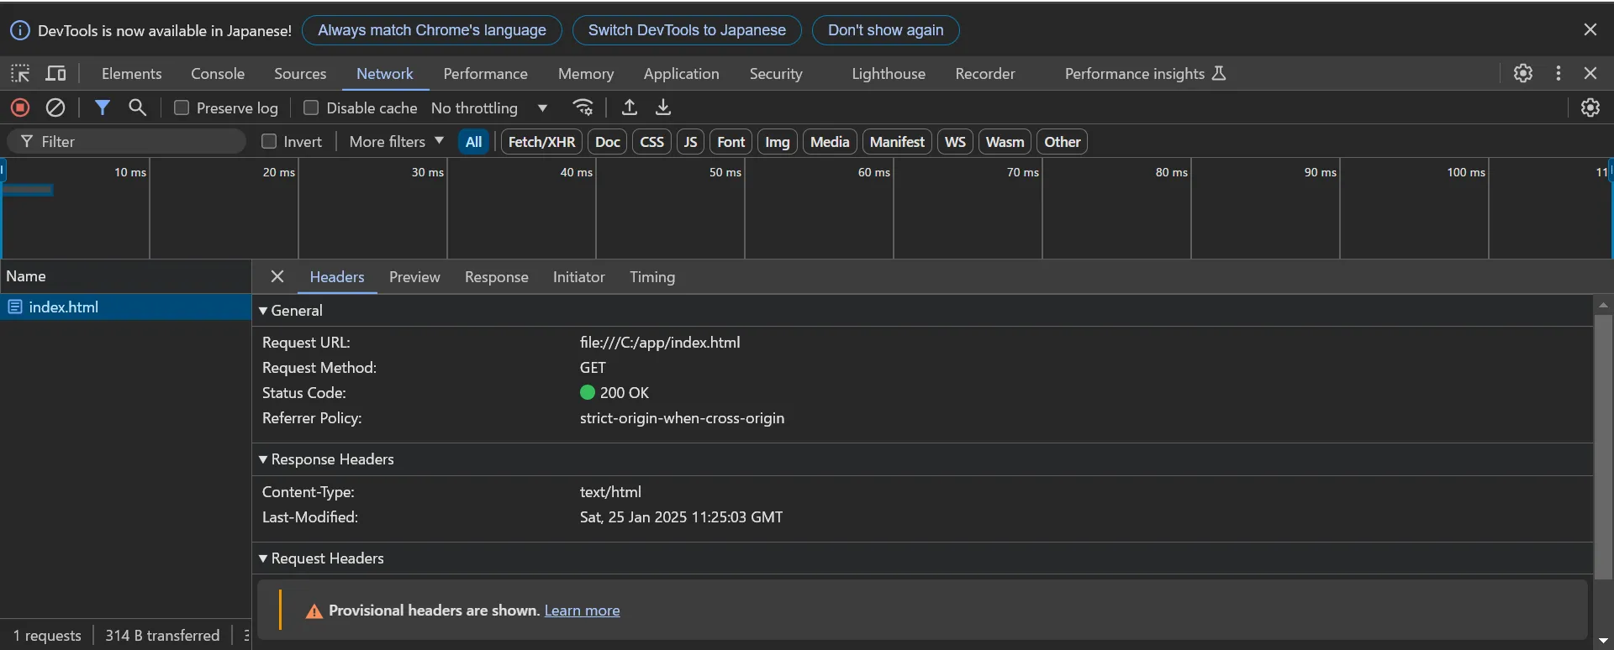Open DevTools three-dot customize menu
The height and width of the screenshot is (650, 1614).
coord(1559,73)
